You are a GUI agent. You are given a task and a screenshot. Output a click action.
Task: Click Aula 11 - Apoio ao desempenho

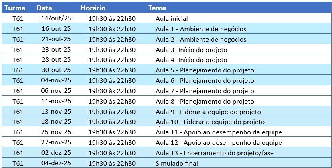pos(219,132)
